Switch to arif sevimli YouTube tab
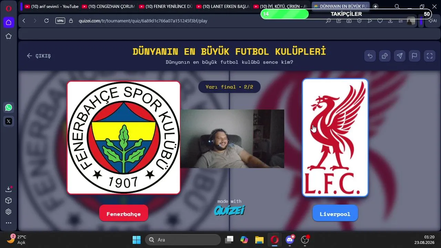 (x=51, y=7)
